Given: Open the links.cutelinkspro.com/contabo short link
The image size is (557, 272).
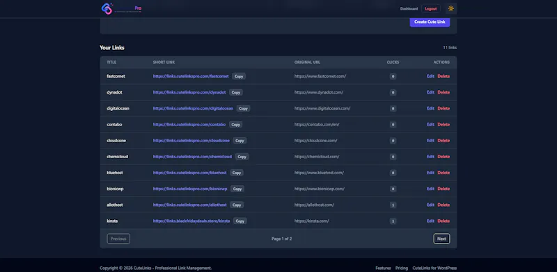Looking at the screenshot, I should click(x=189, y=125).
